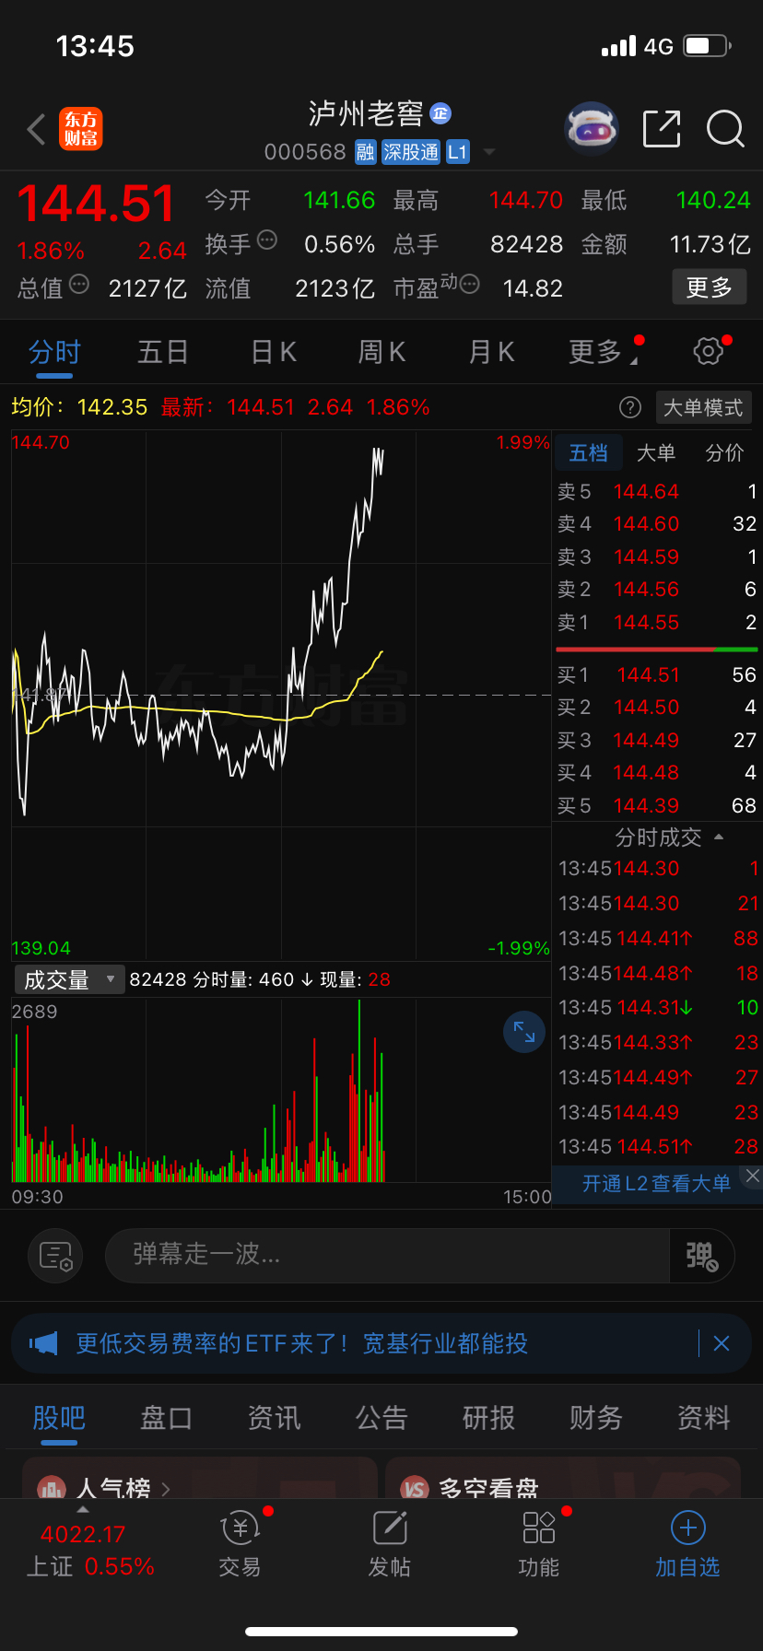Tap the 买5 144.39 price row
Viewport: 763px width, 1651px height.
pyautogui.click(x=656, y=806)
